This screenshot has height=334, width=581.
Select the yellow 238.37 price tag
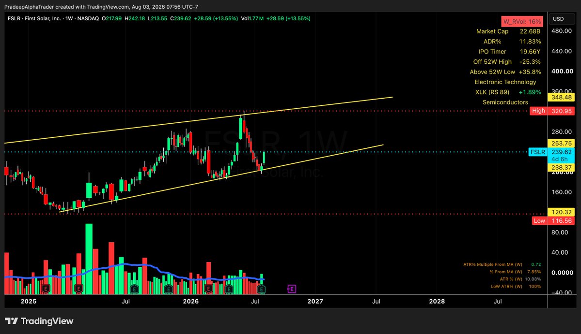[x=561, y=167]
